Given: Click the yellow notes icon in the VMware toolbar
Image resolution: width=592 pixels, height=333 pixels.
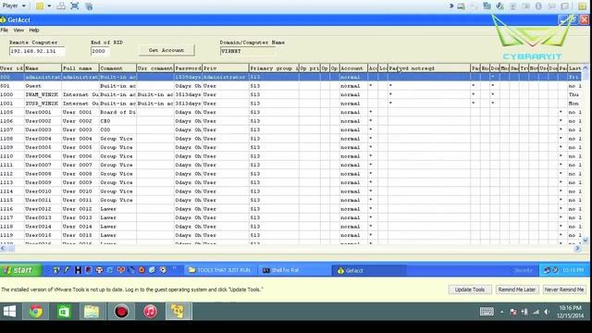Looking at the screenshot, I should (582, 6).
